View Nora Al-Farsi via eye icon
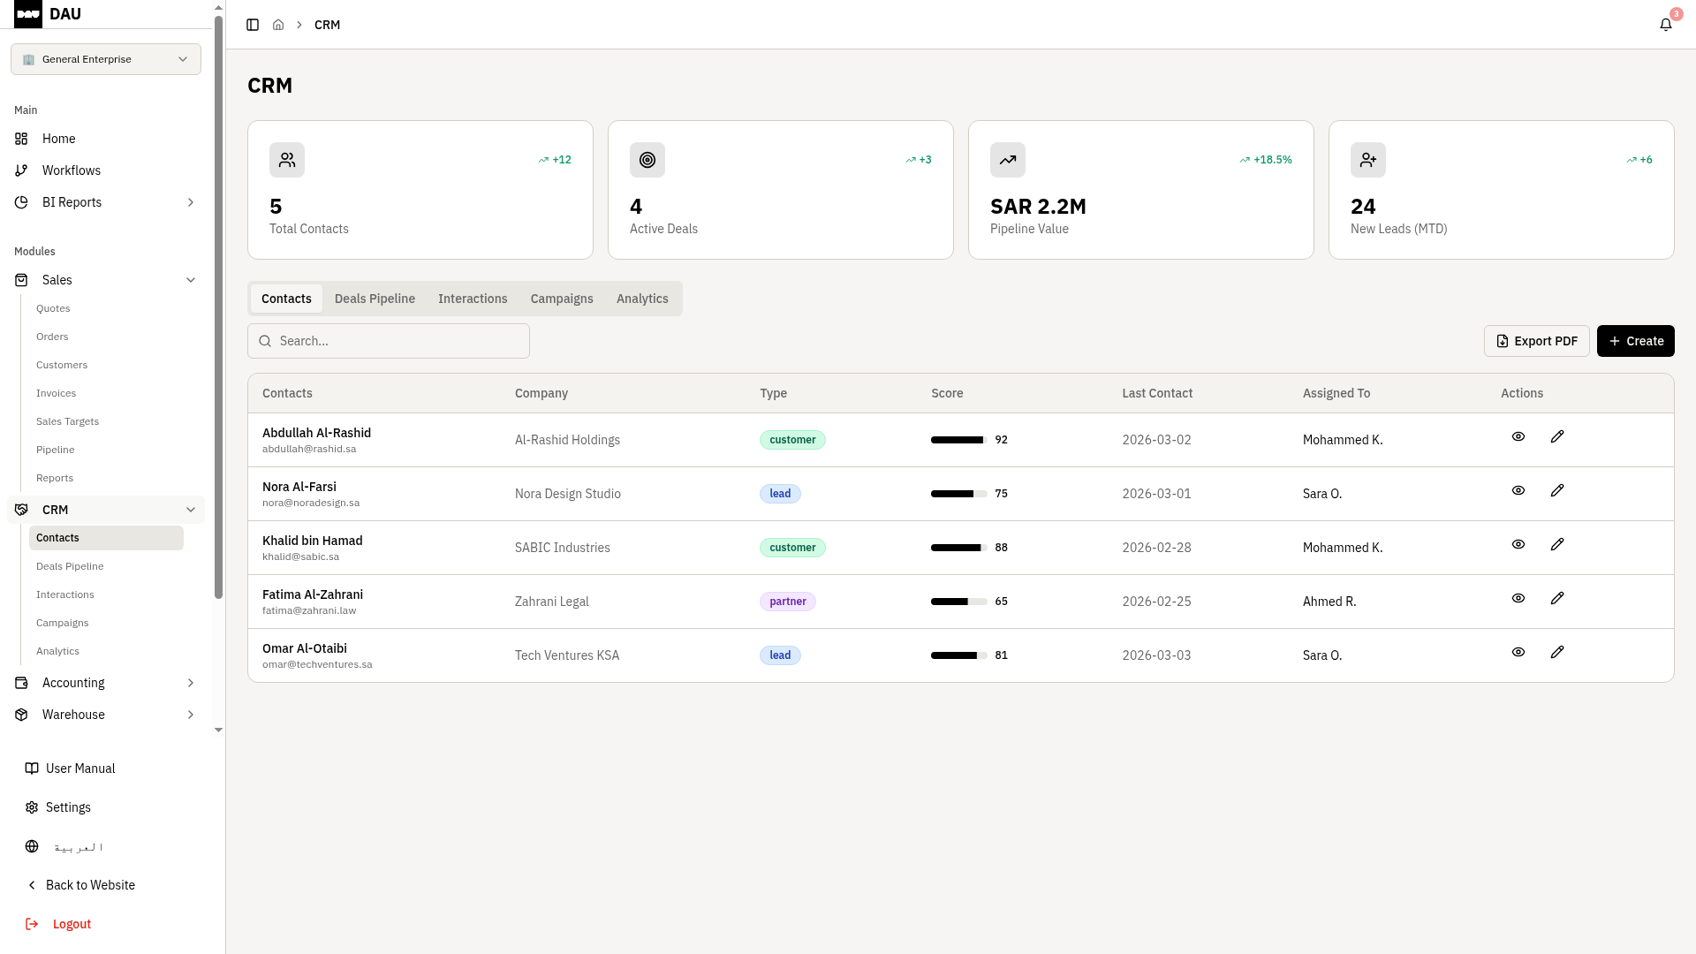Screen dimensions: 1696x954 pos(1518,490)
